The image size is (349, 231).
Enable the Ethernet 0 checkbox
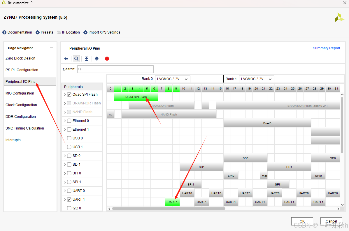click(x=69, y=121)
